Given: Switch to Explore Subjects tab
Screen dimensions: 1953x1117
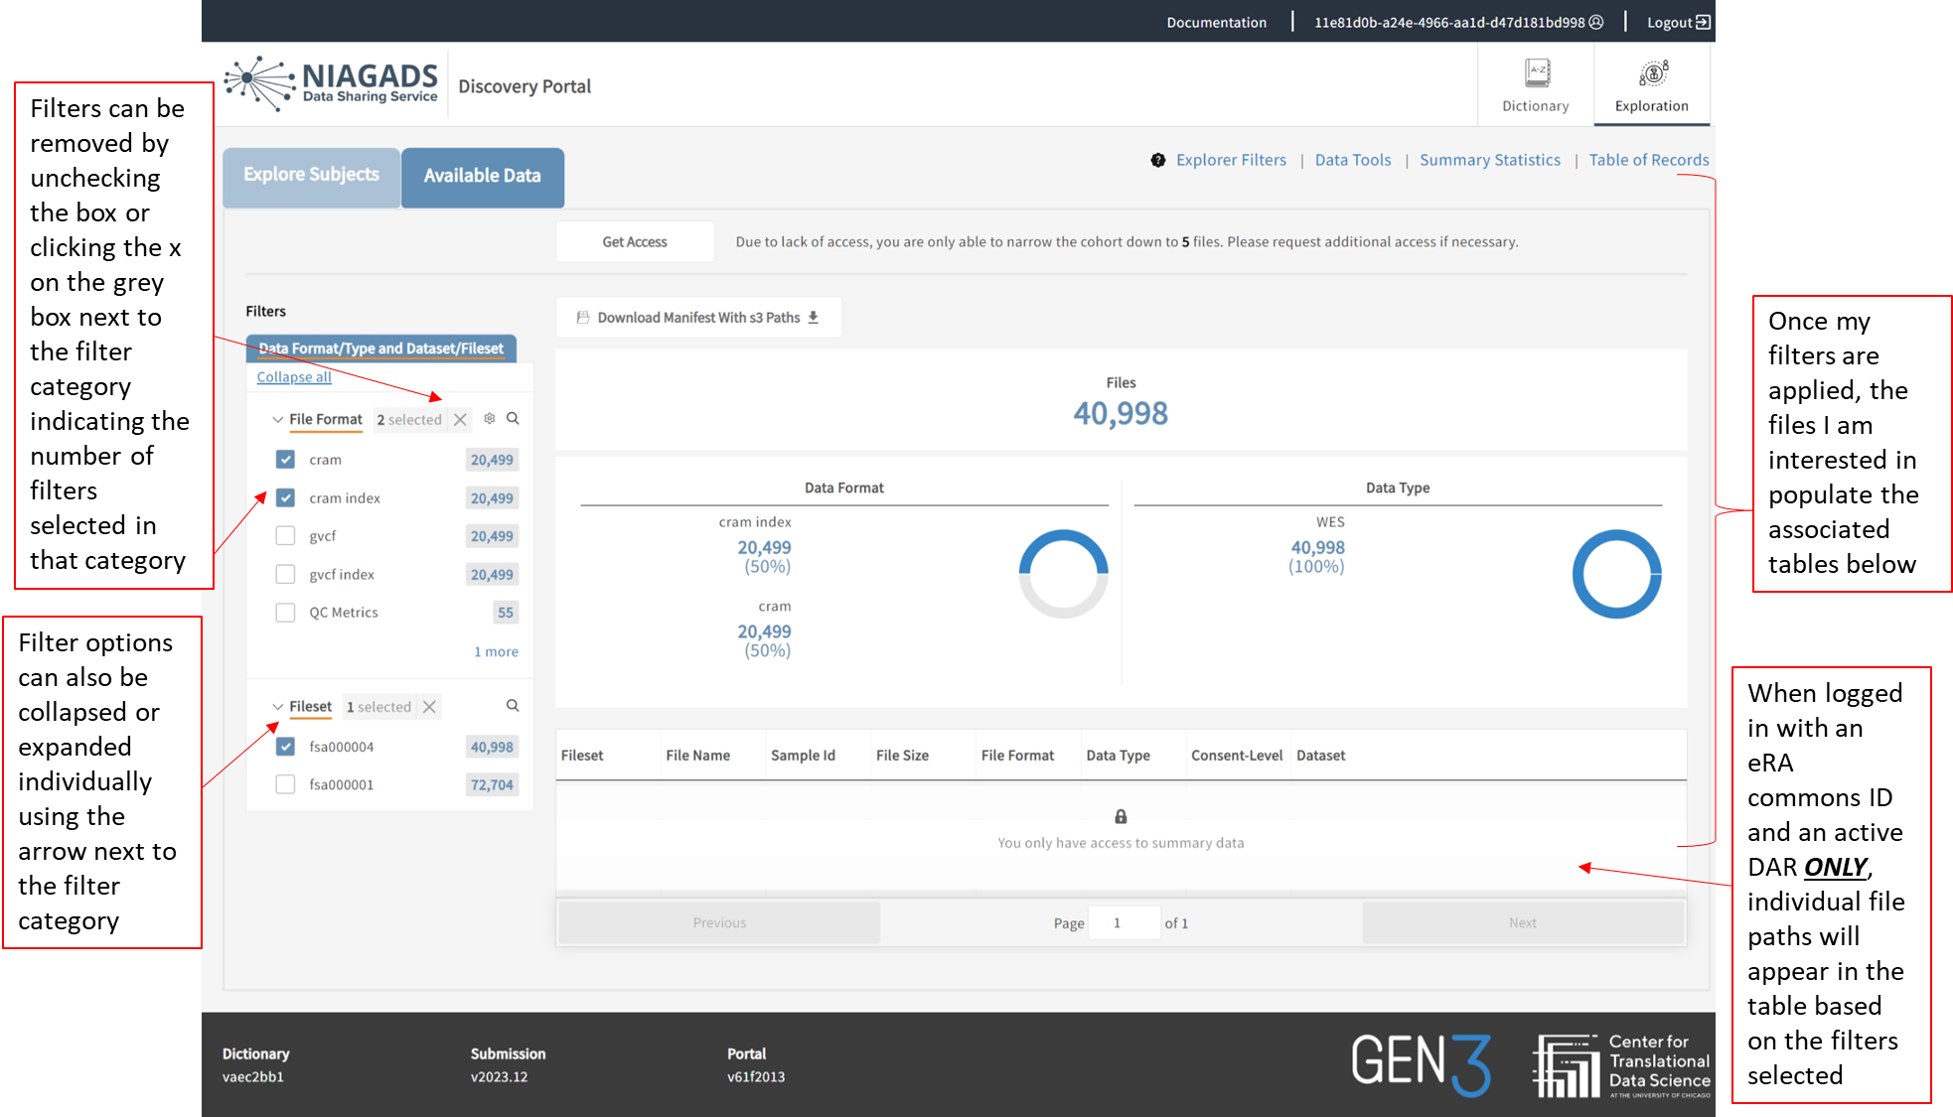Looking at the screenshot, I should click(311, 175).
